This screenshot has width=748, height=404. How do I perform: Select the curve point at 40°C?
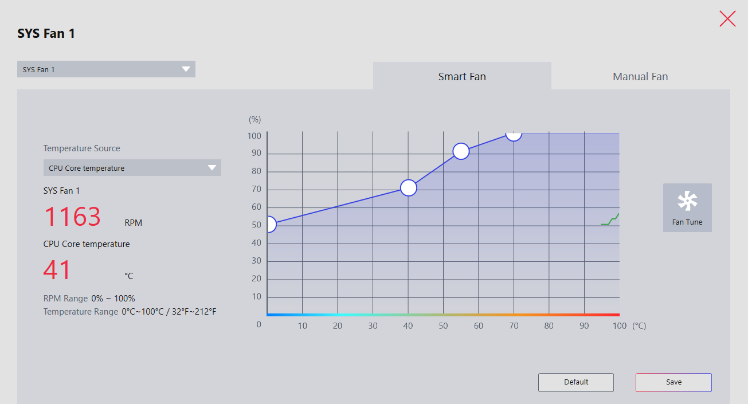(x=408, y=188)
